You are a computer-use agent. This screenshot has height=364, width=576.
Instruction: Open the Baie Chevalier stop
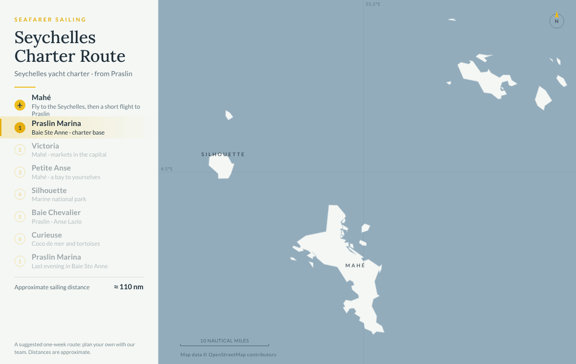coord(79,216)
